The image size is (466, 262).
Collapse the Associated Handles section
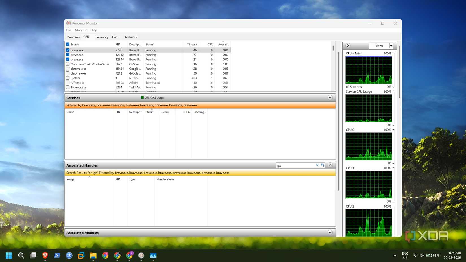point(330,165)
